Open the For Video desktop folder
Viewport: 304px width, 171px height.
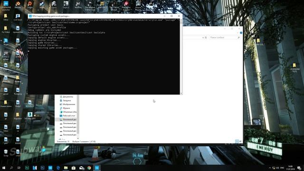6,29
